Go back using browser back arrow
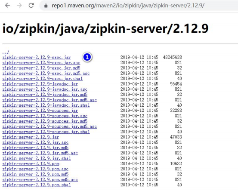Viewport: 238px width, 194px height. 7,6
